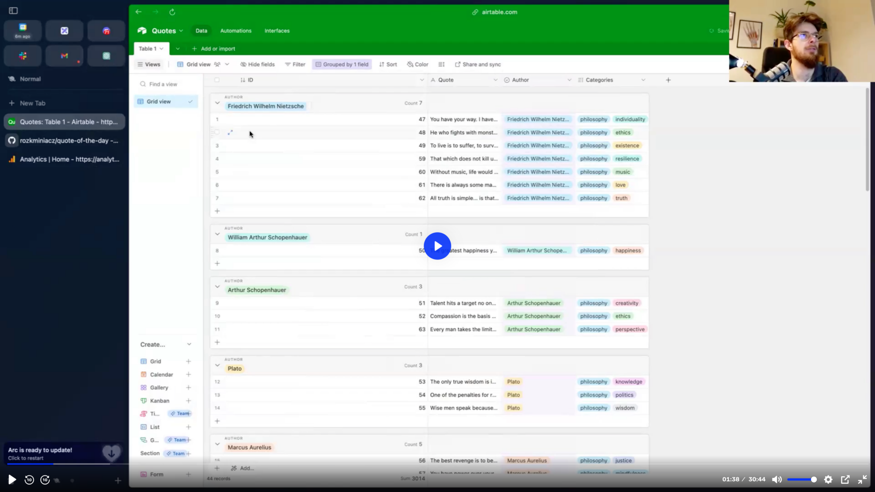The width and height of the screenshot is (875, 492).
Task: Open the Sort options in the toolbar
Action: coord(387,64)
